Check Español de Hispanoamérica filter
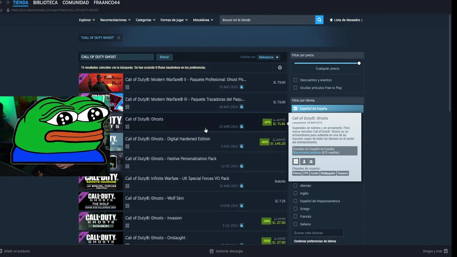457x257 pixels. [x=295, y=201]
